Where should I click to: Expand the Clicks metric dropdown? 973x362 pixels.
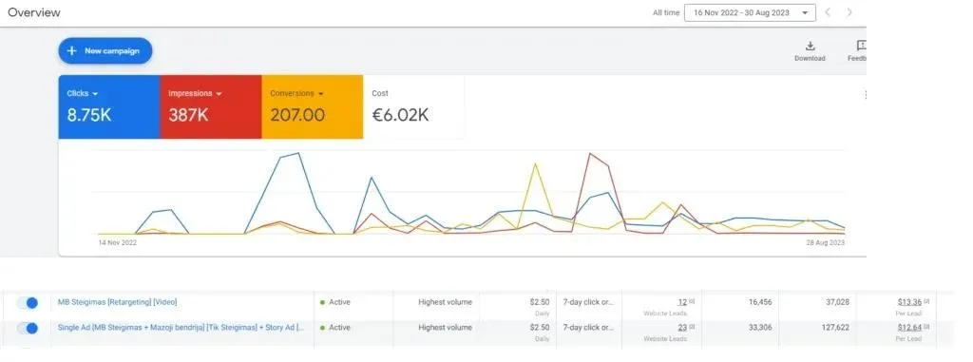(x=95, y=94)
